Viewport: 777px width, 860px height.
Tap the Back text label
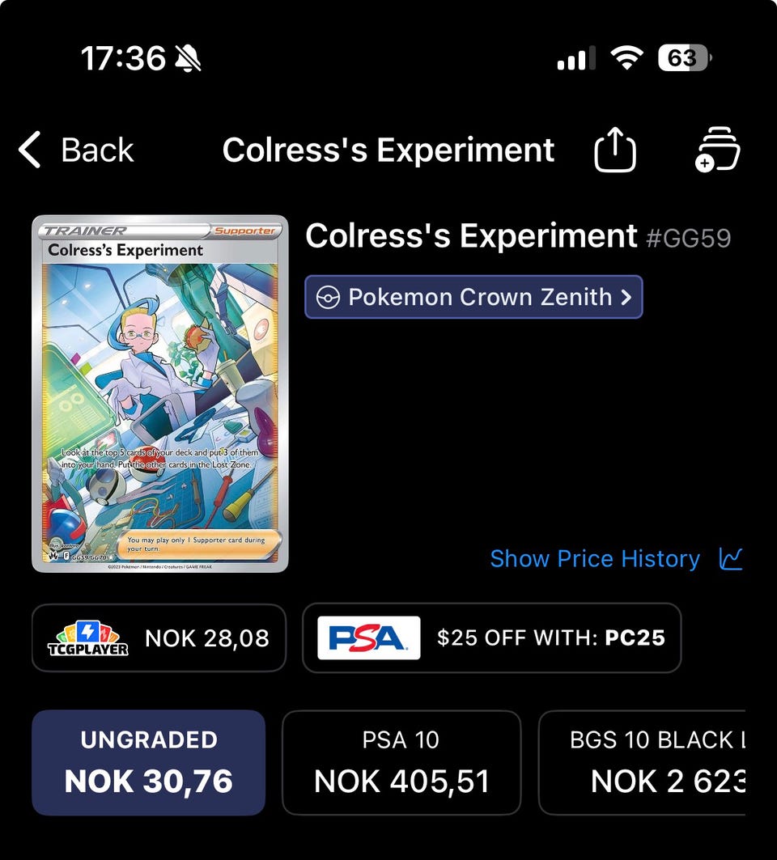(97, 150)
